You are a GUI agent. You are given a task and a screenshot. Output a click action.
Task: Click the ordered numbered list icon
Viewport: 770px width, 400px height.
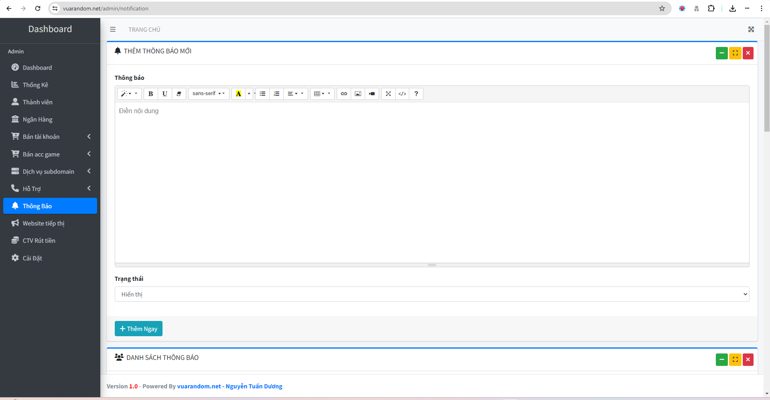276,94
